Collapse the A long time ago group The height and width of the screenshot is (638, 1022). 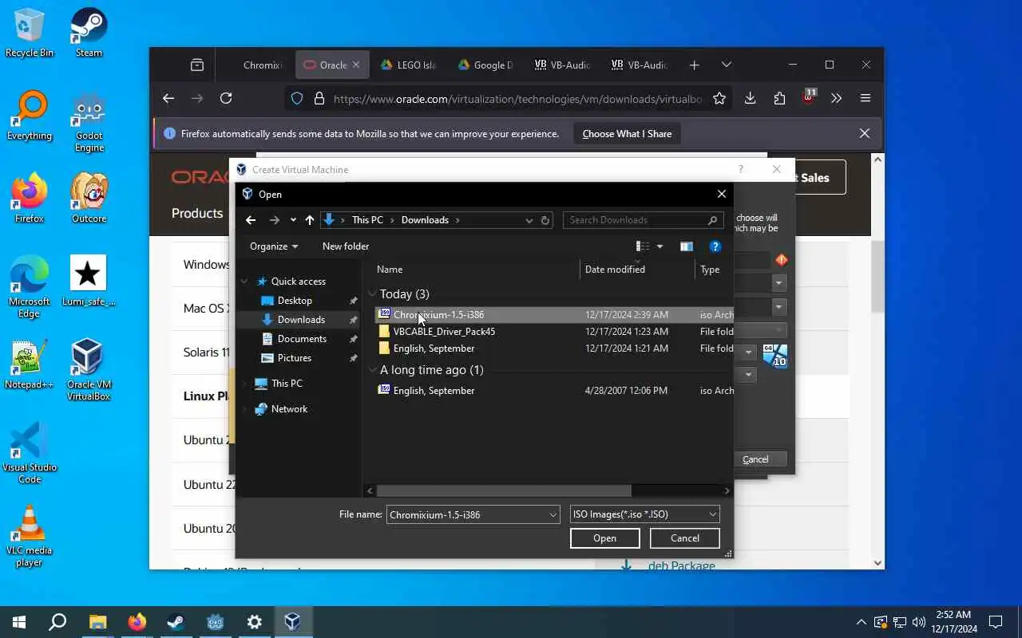click(x=373, y=370)
